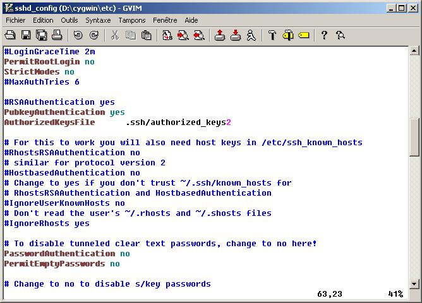Click the scrollbar down arrow

point(415,283)
